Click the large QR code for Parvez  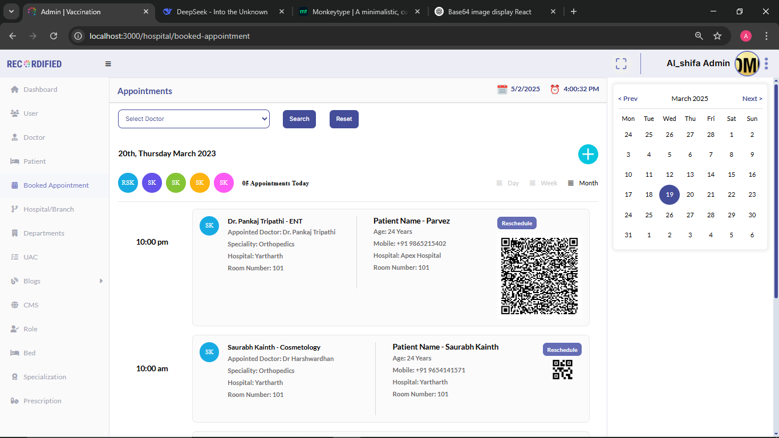pyautogui.click(x=539, y=276)
